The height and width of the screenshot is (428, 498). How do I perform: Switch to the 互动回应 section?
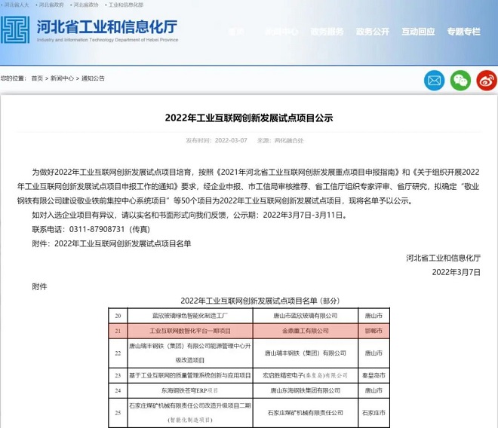tap(418, 32)
